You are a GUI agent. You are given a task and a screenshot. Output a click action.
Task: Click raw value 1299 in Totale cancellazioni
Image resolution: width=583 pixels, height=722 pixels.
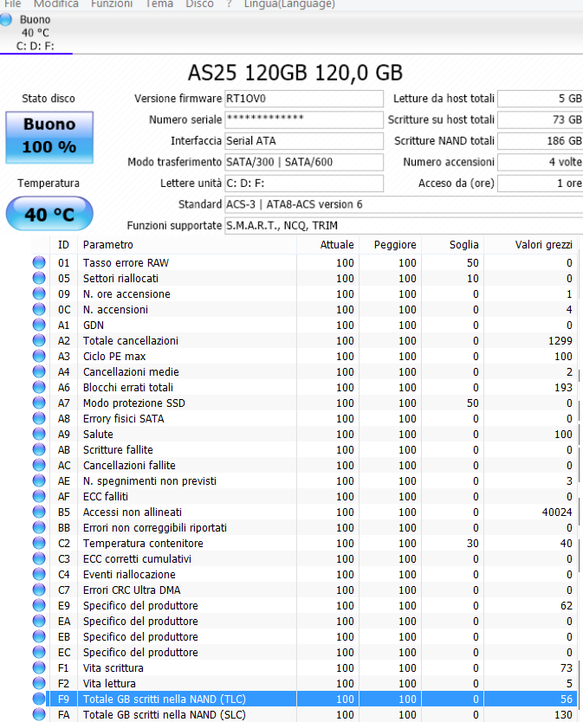click(560, 341)
